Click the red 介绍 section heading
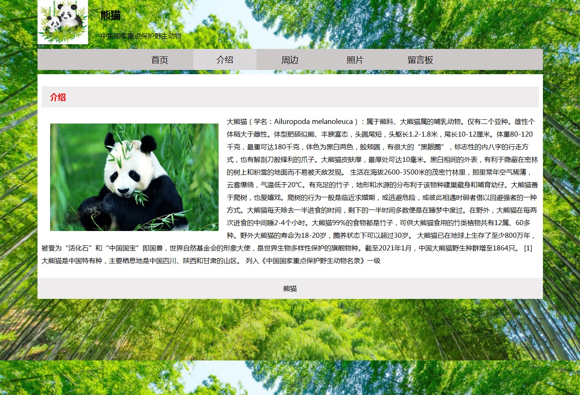This screenshot has width=580, height=395. click(58, 97)
